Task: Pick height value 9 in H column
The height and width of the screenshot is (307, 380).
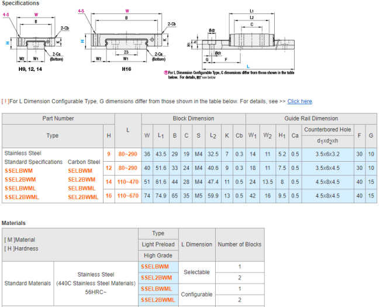Action: [108, 153]
